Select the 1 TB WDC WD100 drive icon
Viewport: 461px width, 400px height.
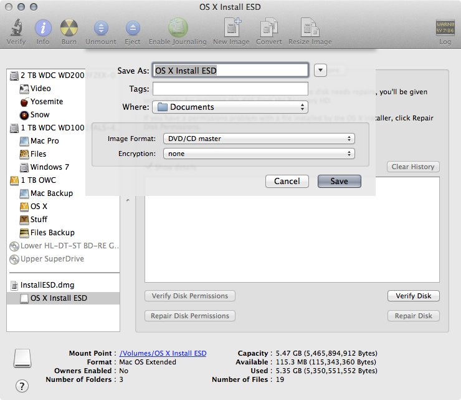tap(14, 128)
